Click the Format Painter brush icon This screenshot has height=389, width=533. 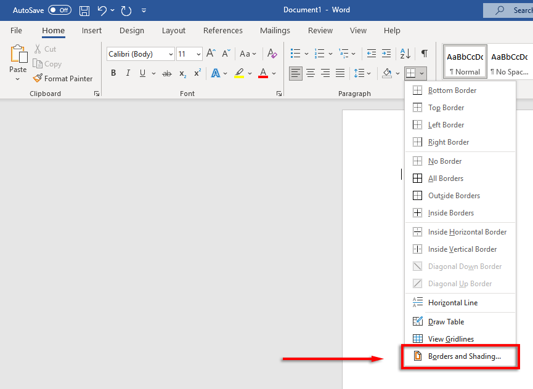point(38,79)
